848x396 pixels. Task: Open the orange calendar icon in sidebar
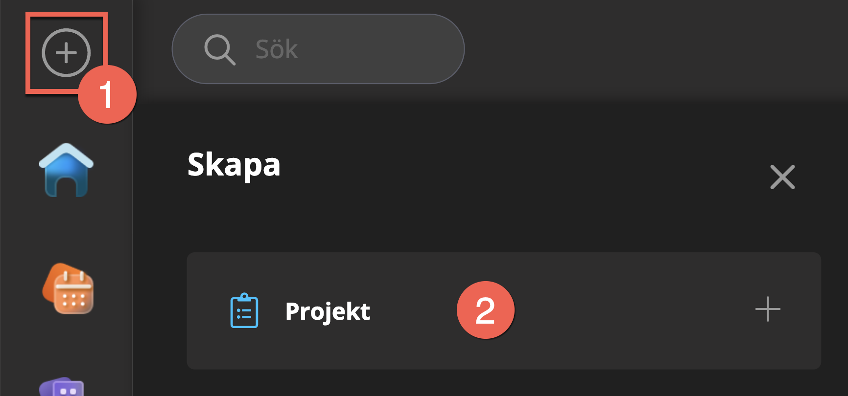[x=68, y=289]
